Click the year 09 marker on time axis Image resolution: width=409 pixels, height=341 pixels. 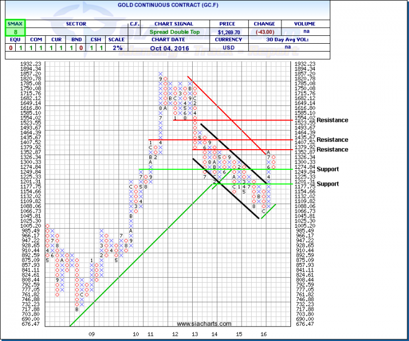click(x=92, y=334)
